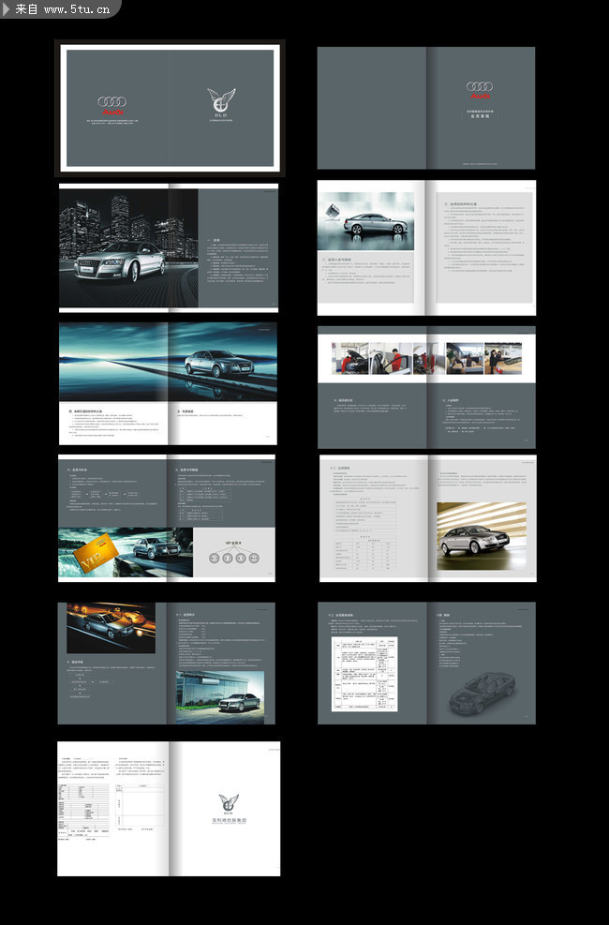Open the silver Audi side-view photo on white
The image size is (609, 925).
(366, 221)
